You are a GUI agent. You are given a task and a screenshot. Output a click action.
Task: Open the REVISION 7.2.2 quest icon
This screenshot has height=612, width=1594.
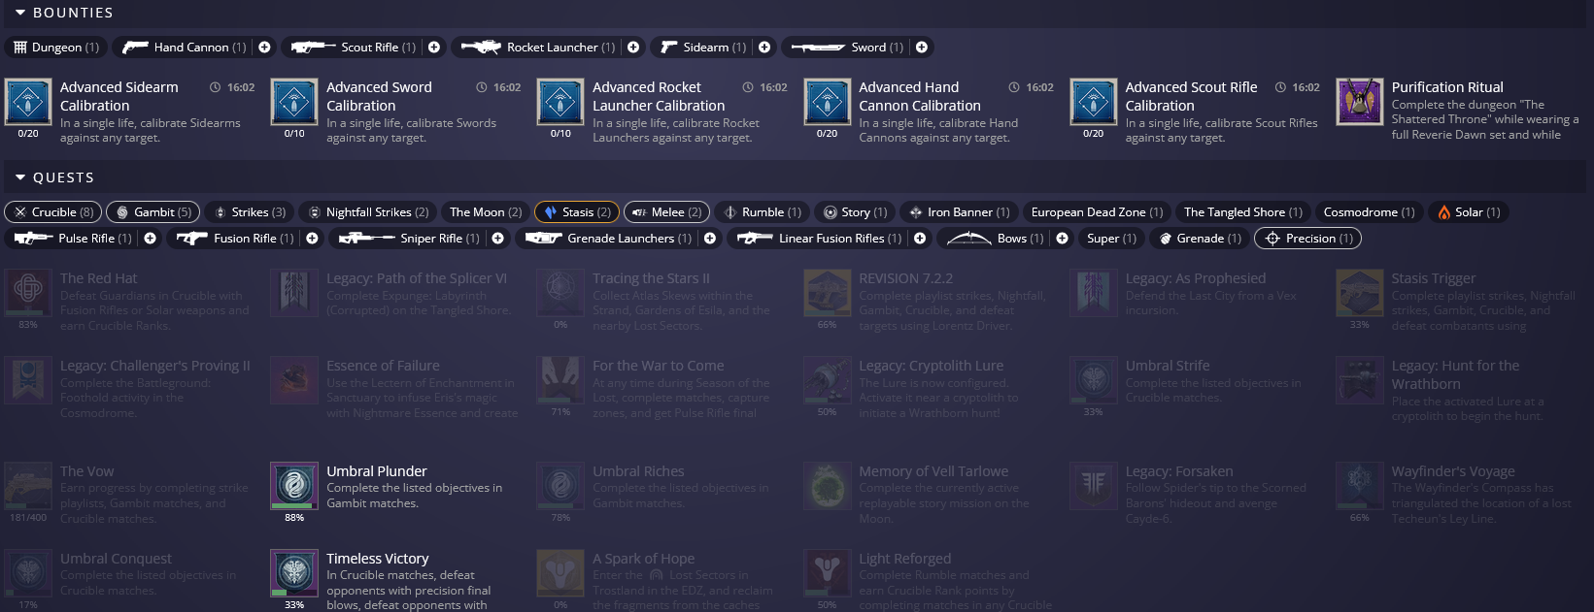click(x=828, y=293)
